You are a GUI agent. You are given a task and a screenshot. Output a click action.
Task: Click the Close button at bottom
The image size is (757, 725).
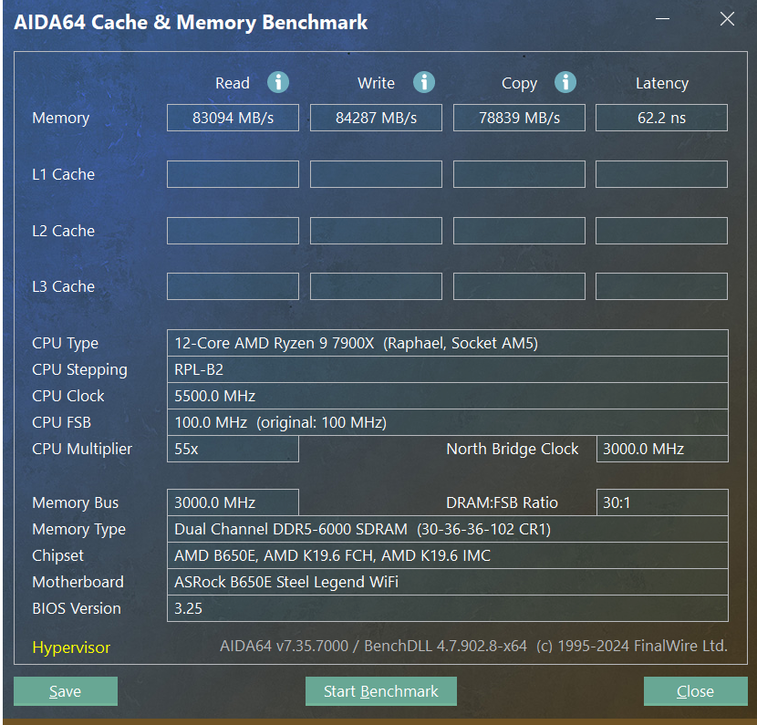(x=695, y=691)
